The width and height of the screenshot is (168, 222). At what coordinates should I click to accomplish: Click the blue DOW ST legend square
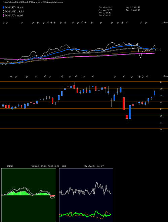coord(3,7)
